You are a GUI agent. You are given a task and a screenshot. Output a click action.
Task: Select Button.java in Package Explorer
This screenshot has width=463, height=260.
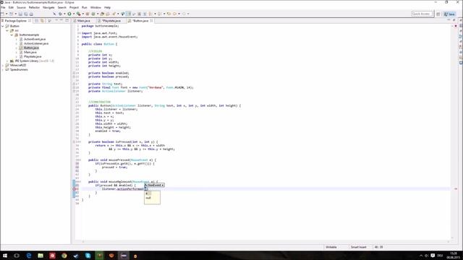(x=31, y=48)
